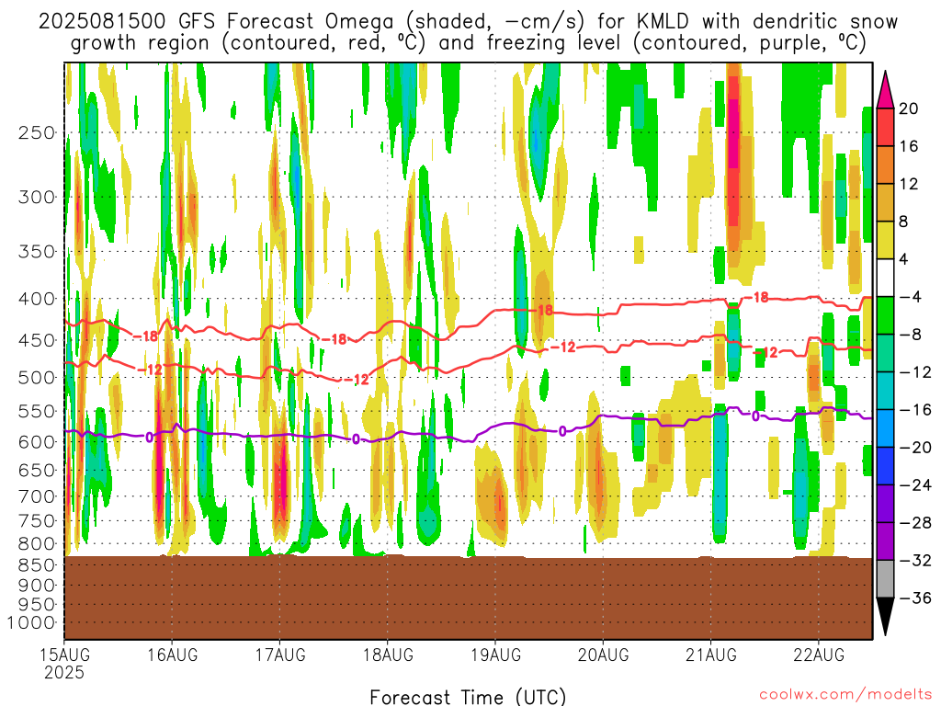Click the 1000 pressure level label
Screen dimensions: 941x706
click(x=32, y=623)
